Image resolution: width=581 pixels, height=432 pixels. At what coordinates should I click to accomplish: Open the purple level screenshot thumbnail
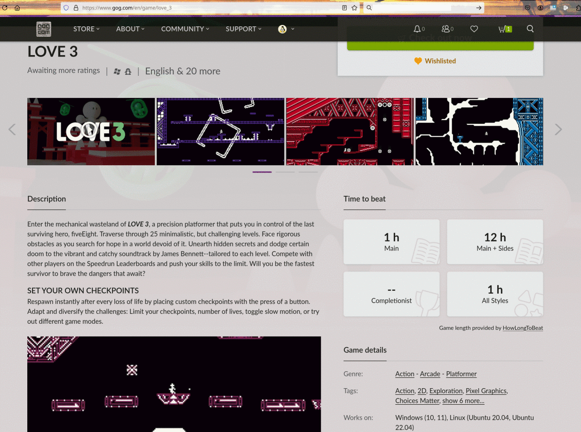tap(220, 131)
